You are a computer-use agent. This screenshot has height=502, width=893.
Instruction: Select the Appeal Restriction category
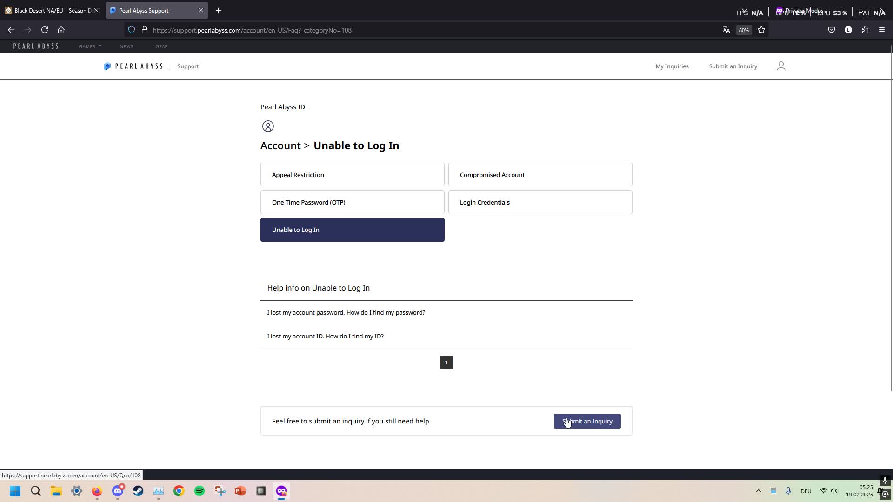(352, 174)
